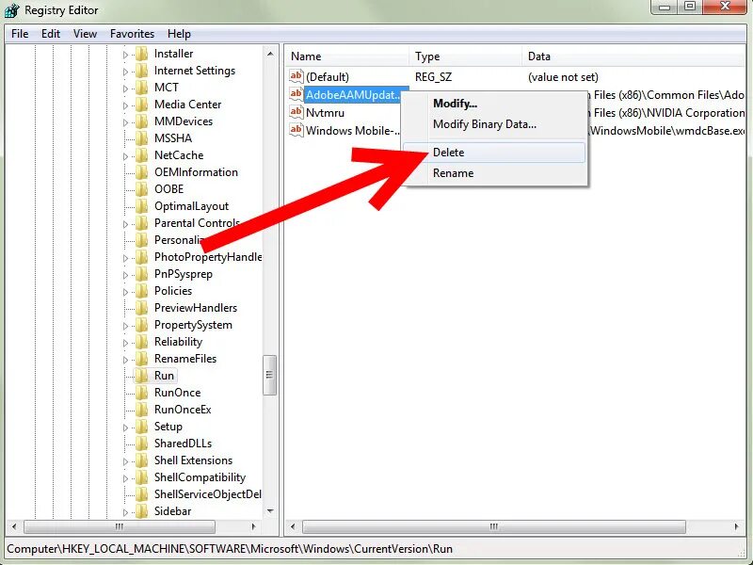Click the values pane horizontal scroll-left arrow
The width and height of the screenshot is (753, 565).
[x=293, y=527]
